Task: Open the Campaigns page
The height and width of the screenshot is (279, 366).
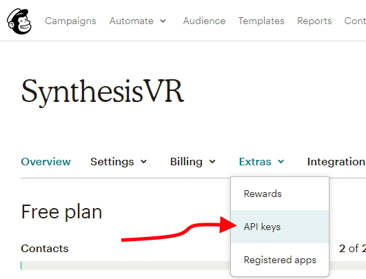Action: pos(70,21)
